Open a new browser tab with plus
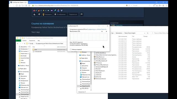177x99 pixels. [x=30, y=2]
